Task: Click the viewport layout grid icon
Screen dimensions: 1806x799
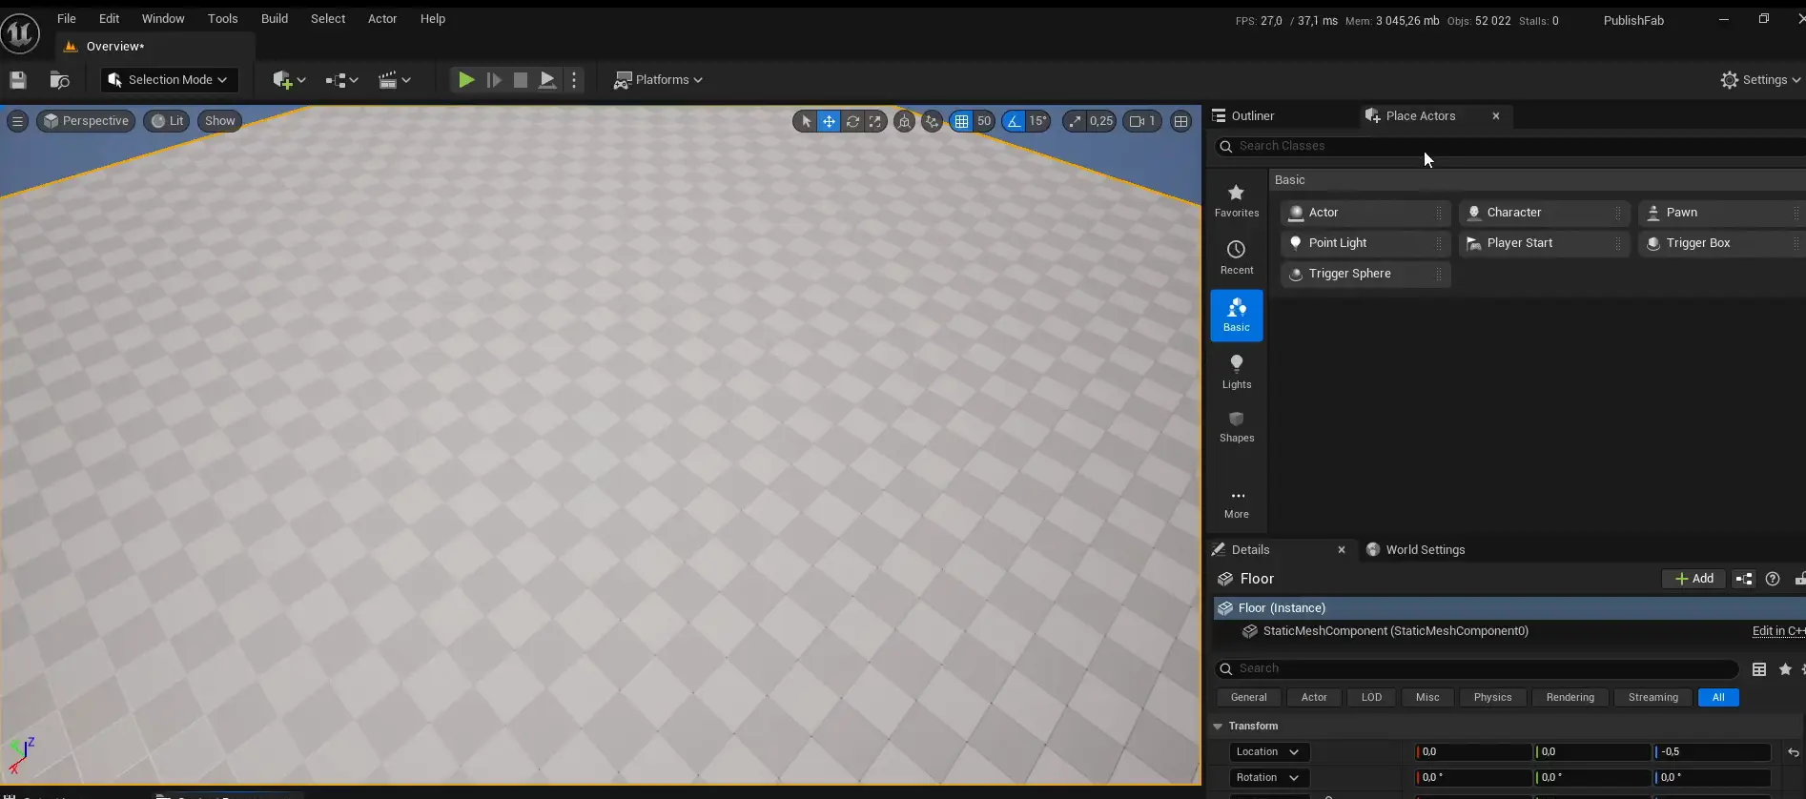Action: click(1181, 121)
